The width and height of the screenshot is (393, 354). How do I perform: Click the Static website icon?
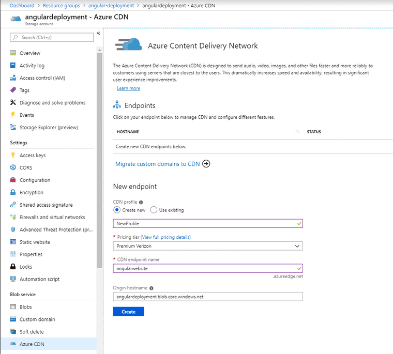coord(13,242)
